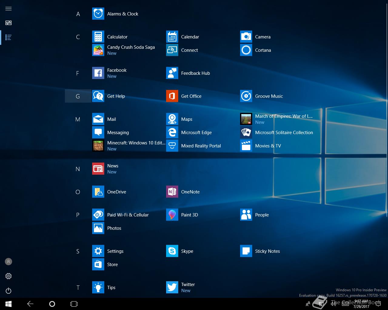The image size is (388, 310).
Task: Open the People icon in system tray
Action: point(308,304)
